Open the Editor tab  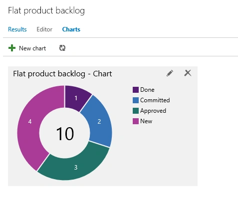click(x=44, y=29)
